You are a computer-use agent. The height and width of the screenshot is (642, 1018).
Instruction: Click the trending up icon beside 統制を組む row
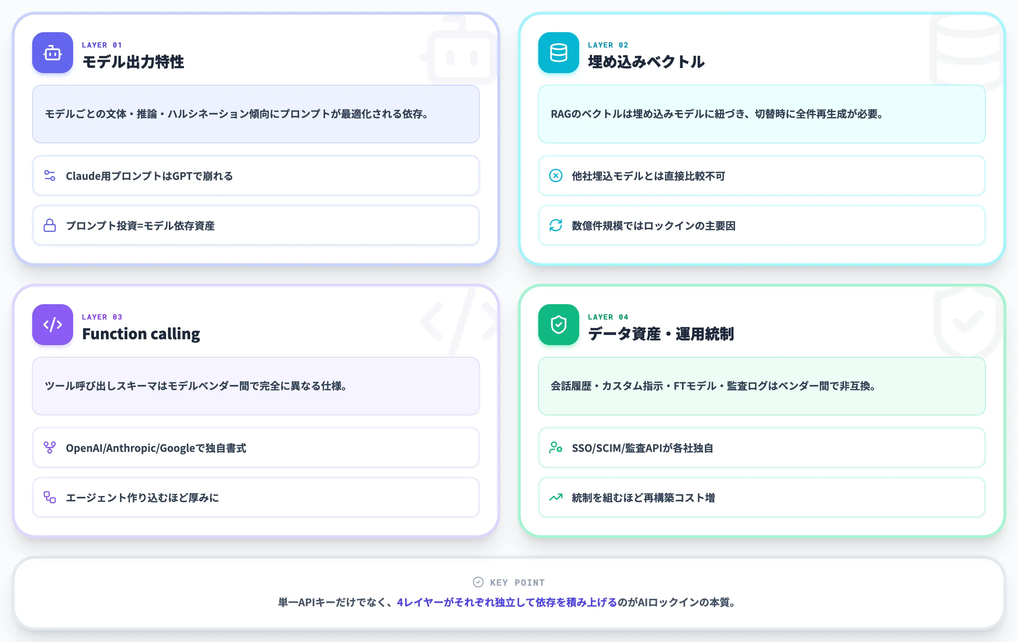coord(555,497)
